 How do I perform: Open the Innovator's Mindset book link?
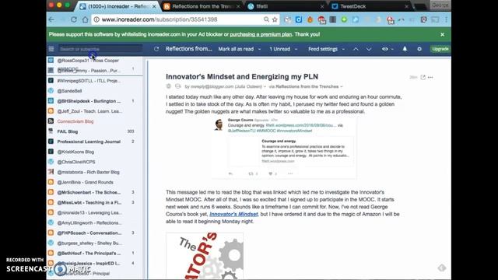click(x=233, y=215)
